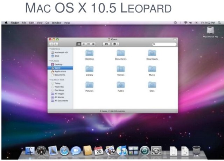The image size is (224, 161).
Task: Open the Sites folder
Action: point(152,85)
